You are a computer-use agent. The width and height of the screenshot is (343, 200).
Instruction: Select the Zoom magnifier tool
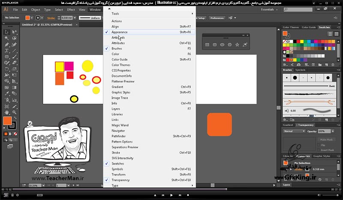[x=14, y=112]
